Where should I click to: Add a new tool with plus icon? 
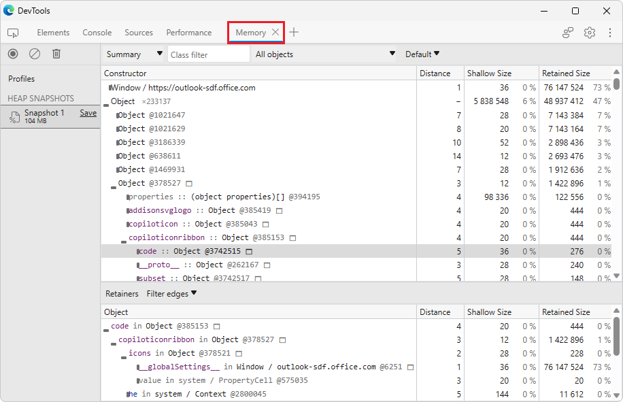(294, 33)
